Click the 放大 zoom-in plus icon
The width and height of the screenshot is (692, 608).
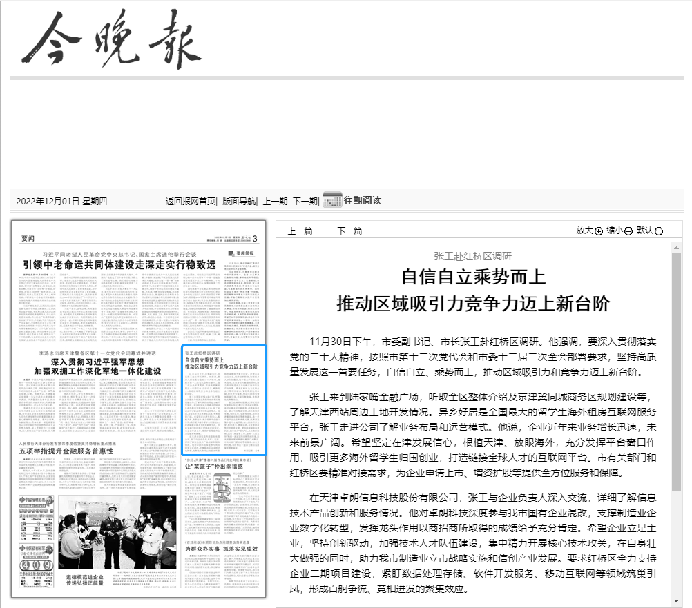[598, 231]
